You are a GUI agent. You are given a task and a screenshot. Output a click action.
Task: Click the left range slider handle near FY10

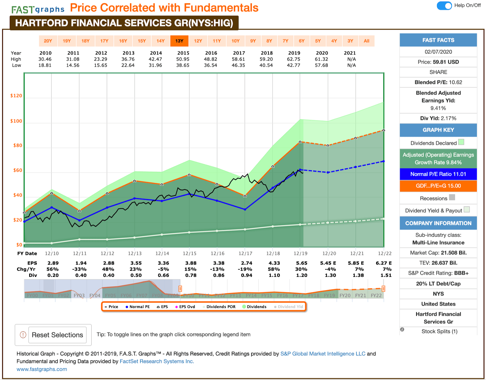point(180,289)
